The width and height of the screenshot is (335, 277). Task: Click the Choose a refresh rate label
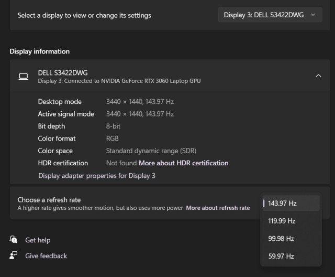[49, 200]
